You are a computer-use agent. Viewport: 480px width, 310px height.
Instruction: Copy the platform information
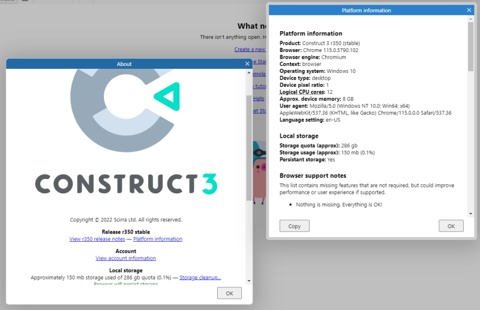pyautogui.click(x=294, y=226)
